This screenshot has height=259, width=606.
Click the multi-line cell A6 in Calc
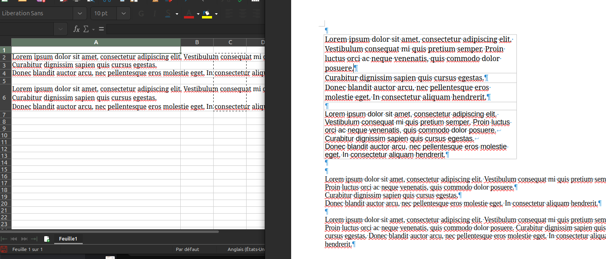coord(96,98)
